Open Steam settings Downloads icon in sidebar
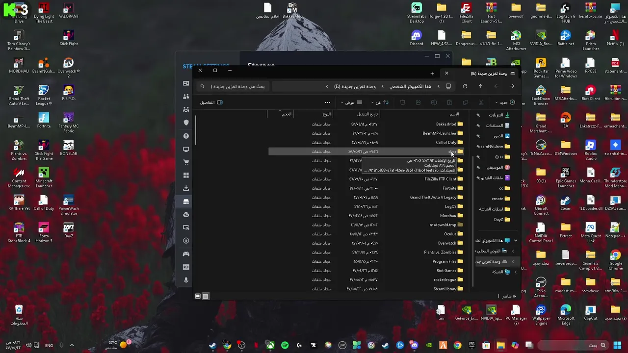 pyautogui.click(x=186, y=188)
